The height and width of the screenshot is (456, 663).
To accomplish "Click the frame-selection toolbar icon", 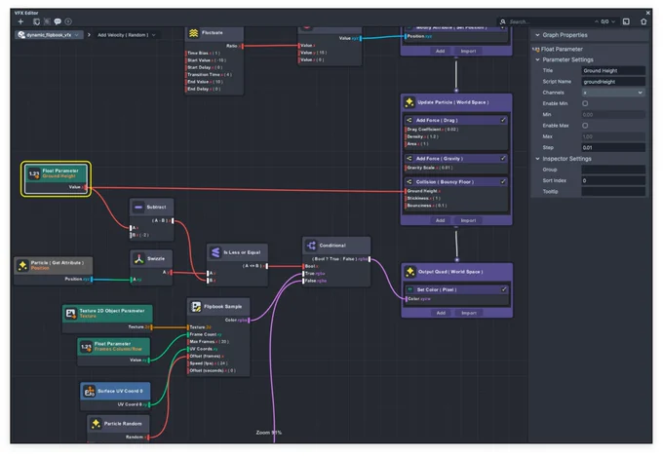I will [47, 21].
